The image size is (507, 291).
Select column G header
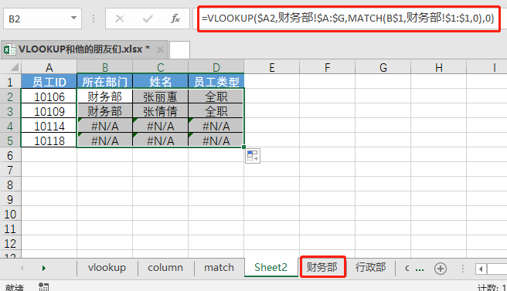click(383, 67)
